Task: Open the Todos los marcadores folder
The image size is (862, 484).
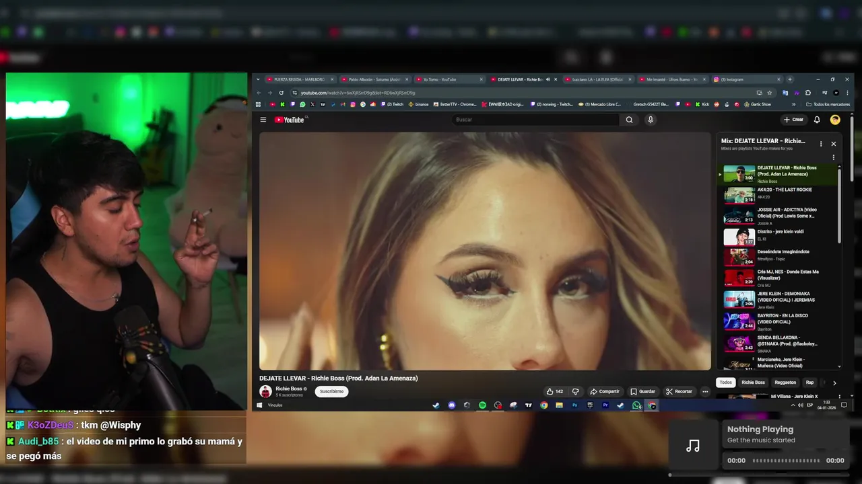Action: click(x=827, y=104)
